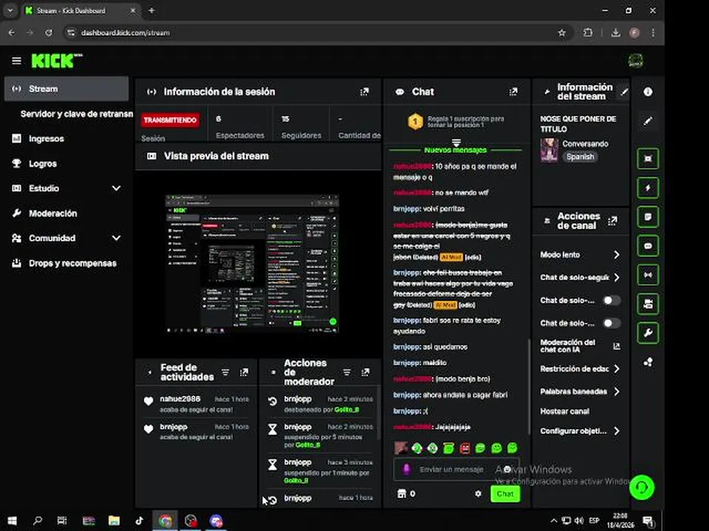Open the Windows Start menu

[x=13, y=521]
